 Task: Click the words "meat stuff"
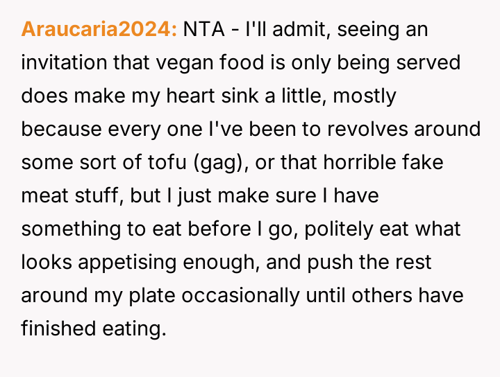coord(72,196)
